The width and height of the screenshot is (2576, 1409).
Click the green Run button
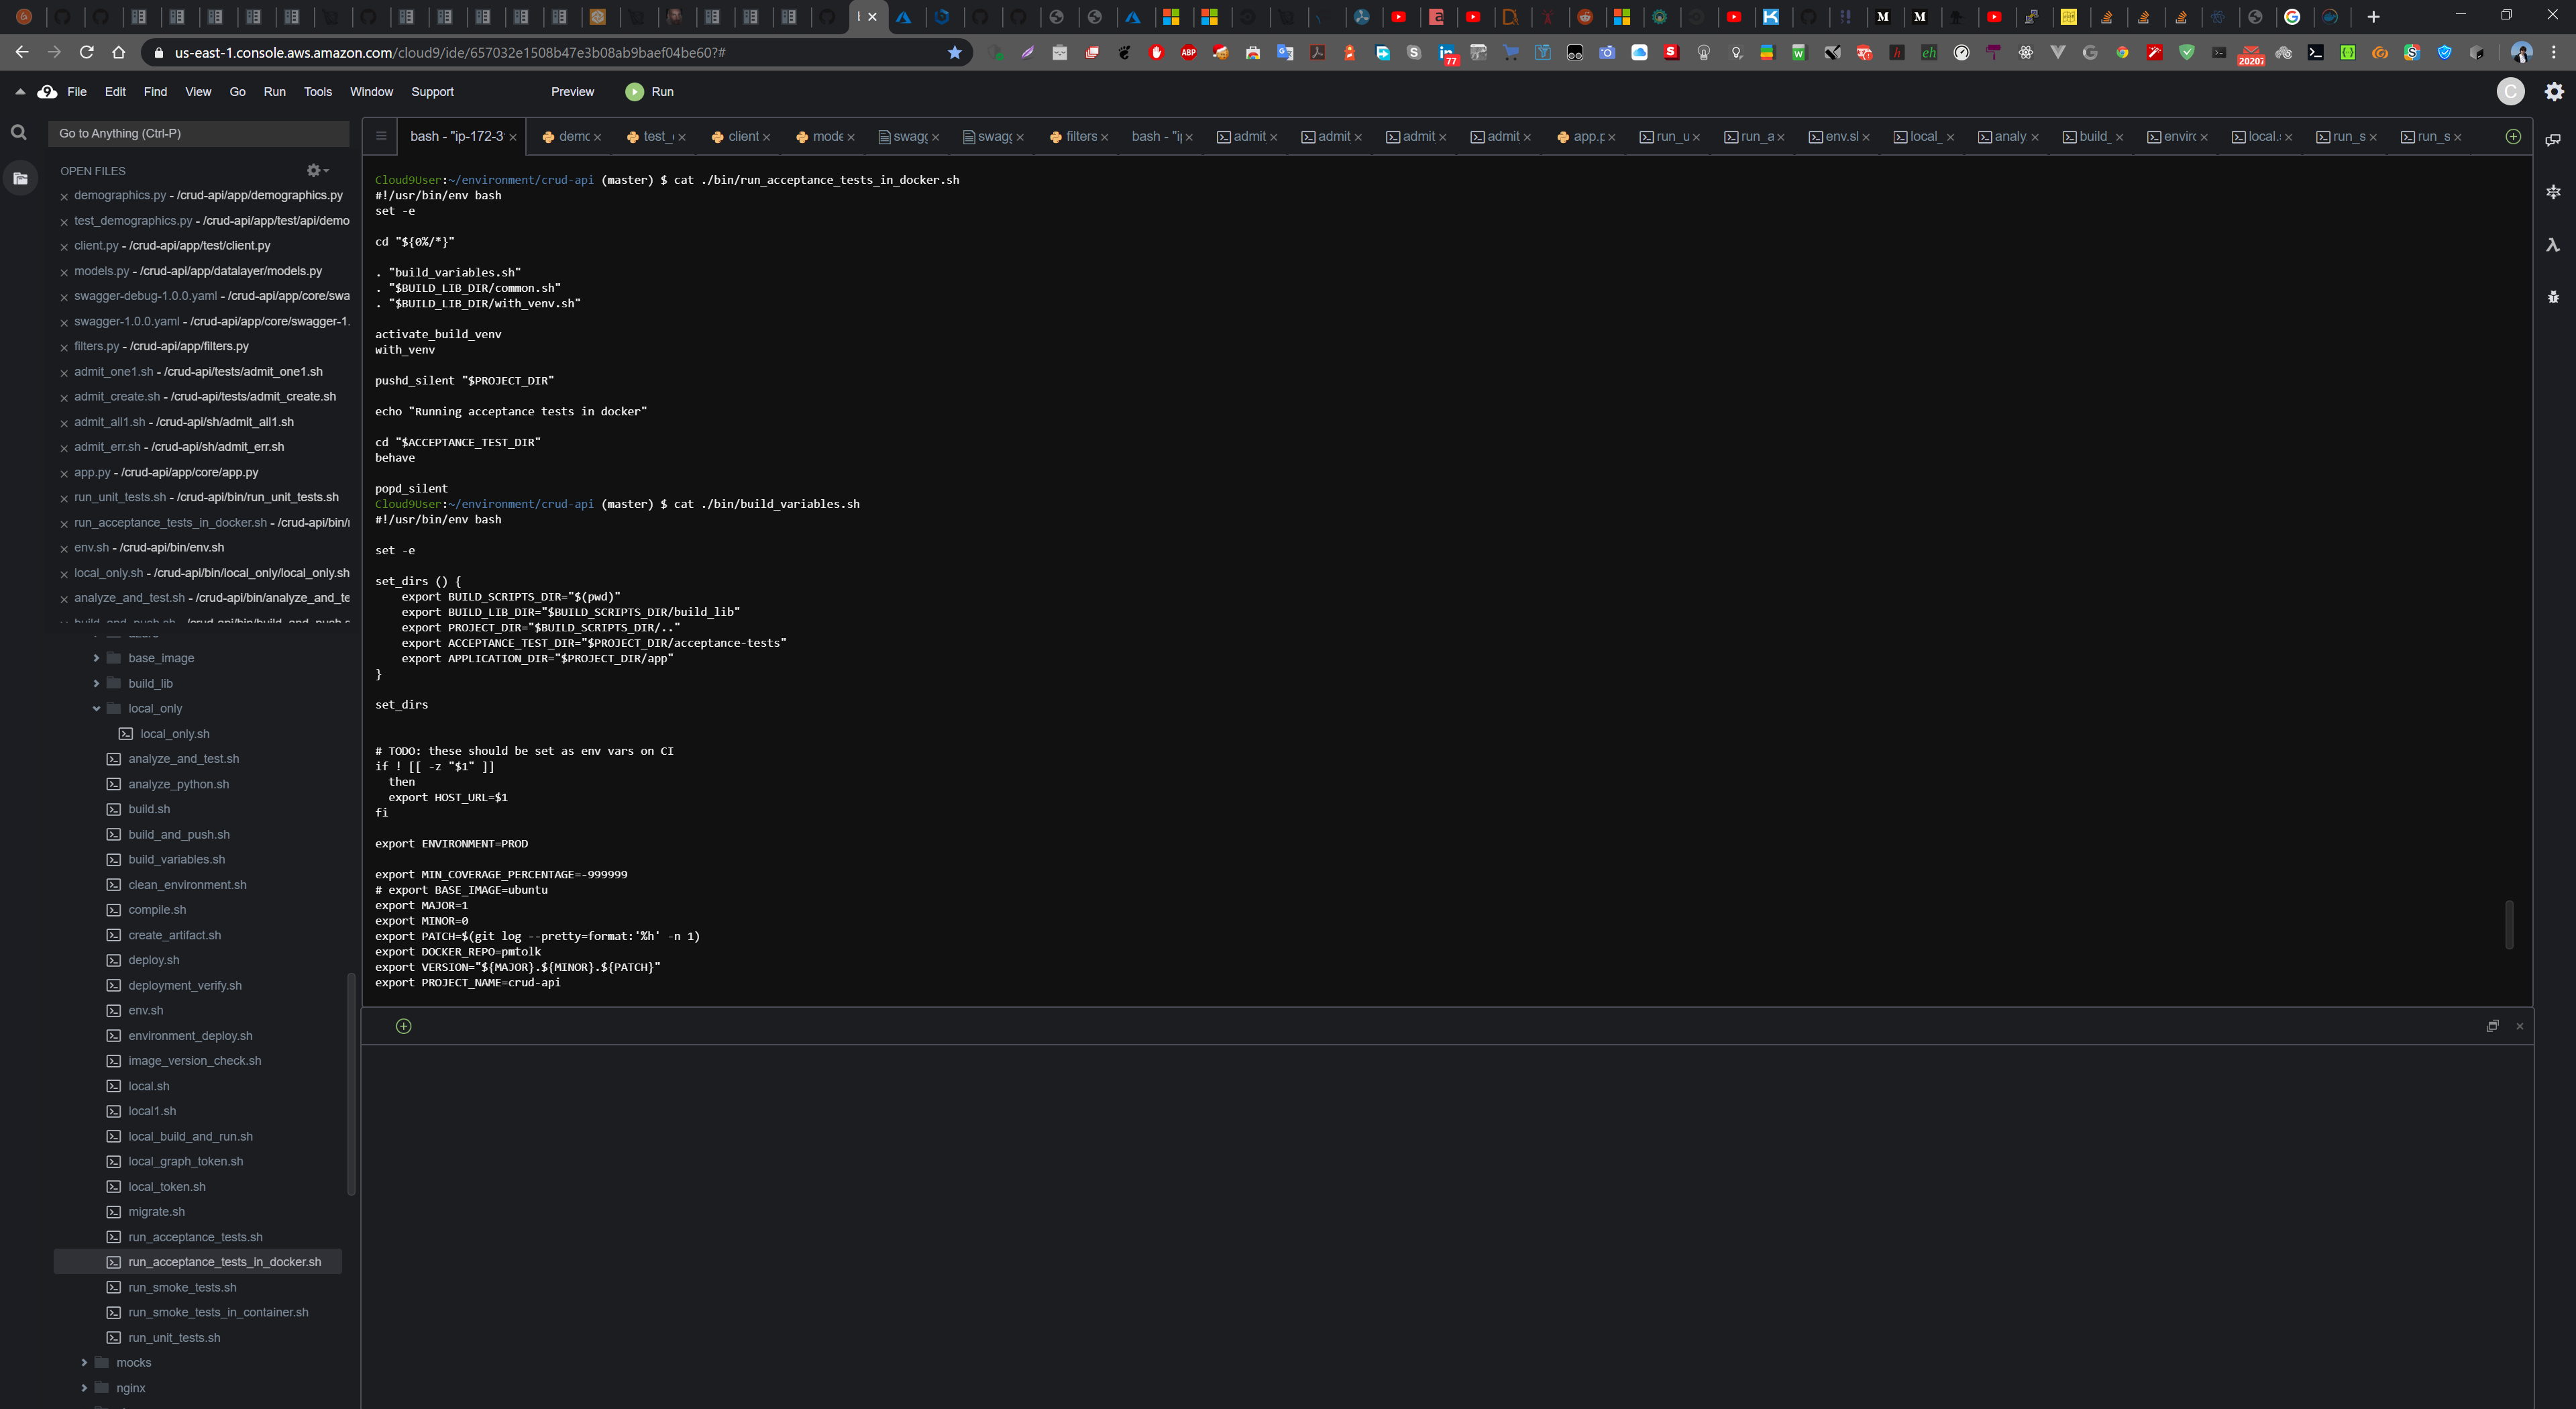tap(650, 92)
